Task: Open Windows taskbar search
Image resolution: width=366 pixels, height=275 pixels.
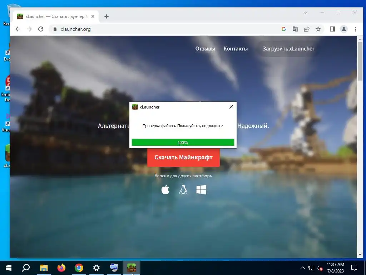Action: 26,268
